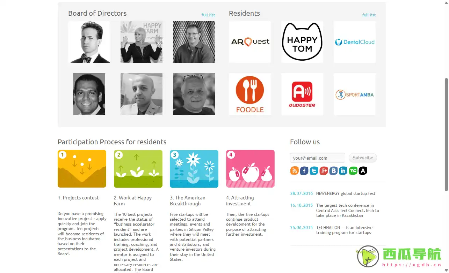Click the vertical page scrollbar thumb
The image size is (449, 273).
446,134
